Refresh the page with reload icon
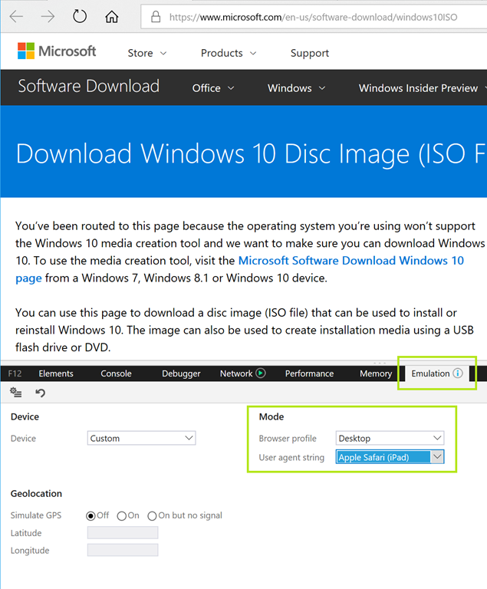Viewport: 487px width, 589px height. [80, 16]
